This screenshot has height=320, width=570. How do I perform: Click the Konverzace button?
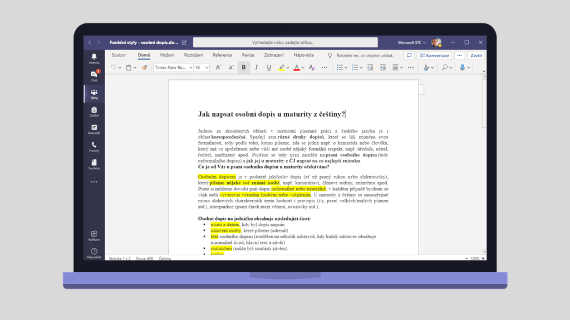click(435, 56)
